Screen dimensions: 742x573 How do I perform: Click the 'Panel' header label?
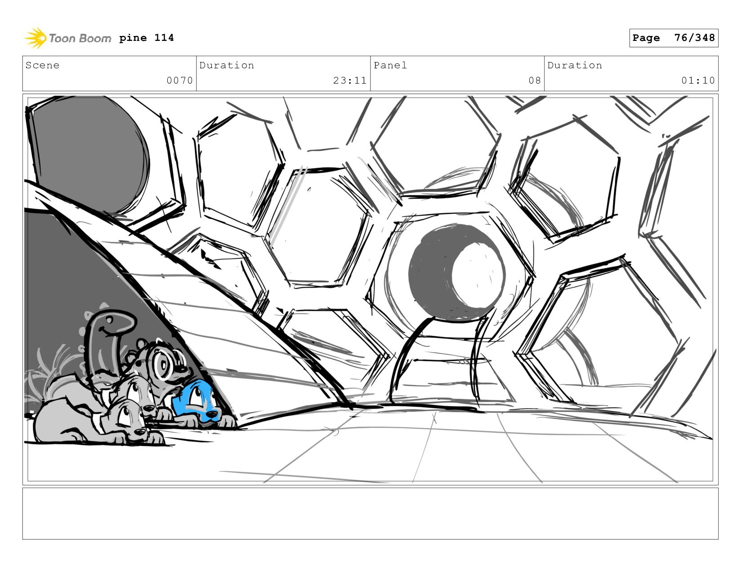coord(390,65)
